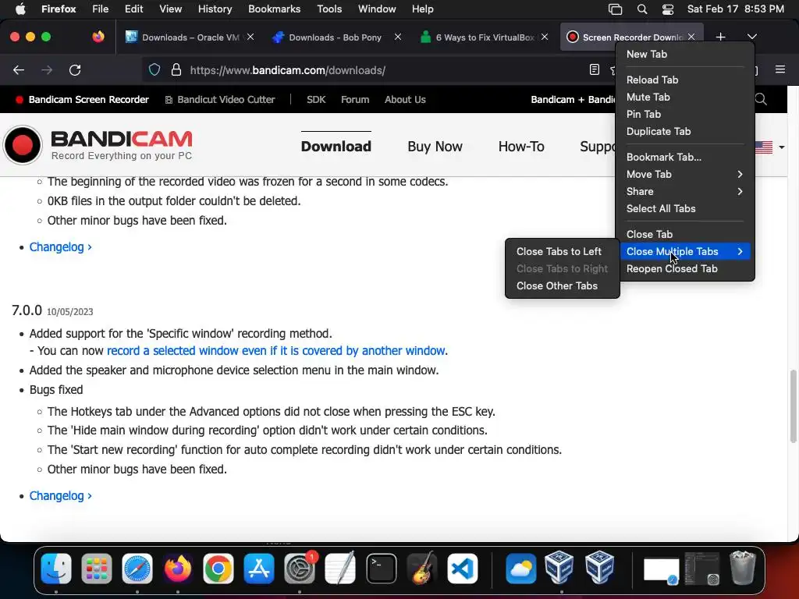Click the site security padlock icon
799x599 pixels.
[176, 69]
